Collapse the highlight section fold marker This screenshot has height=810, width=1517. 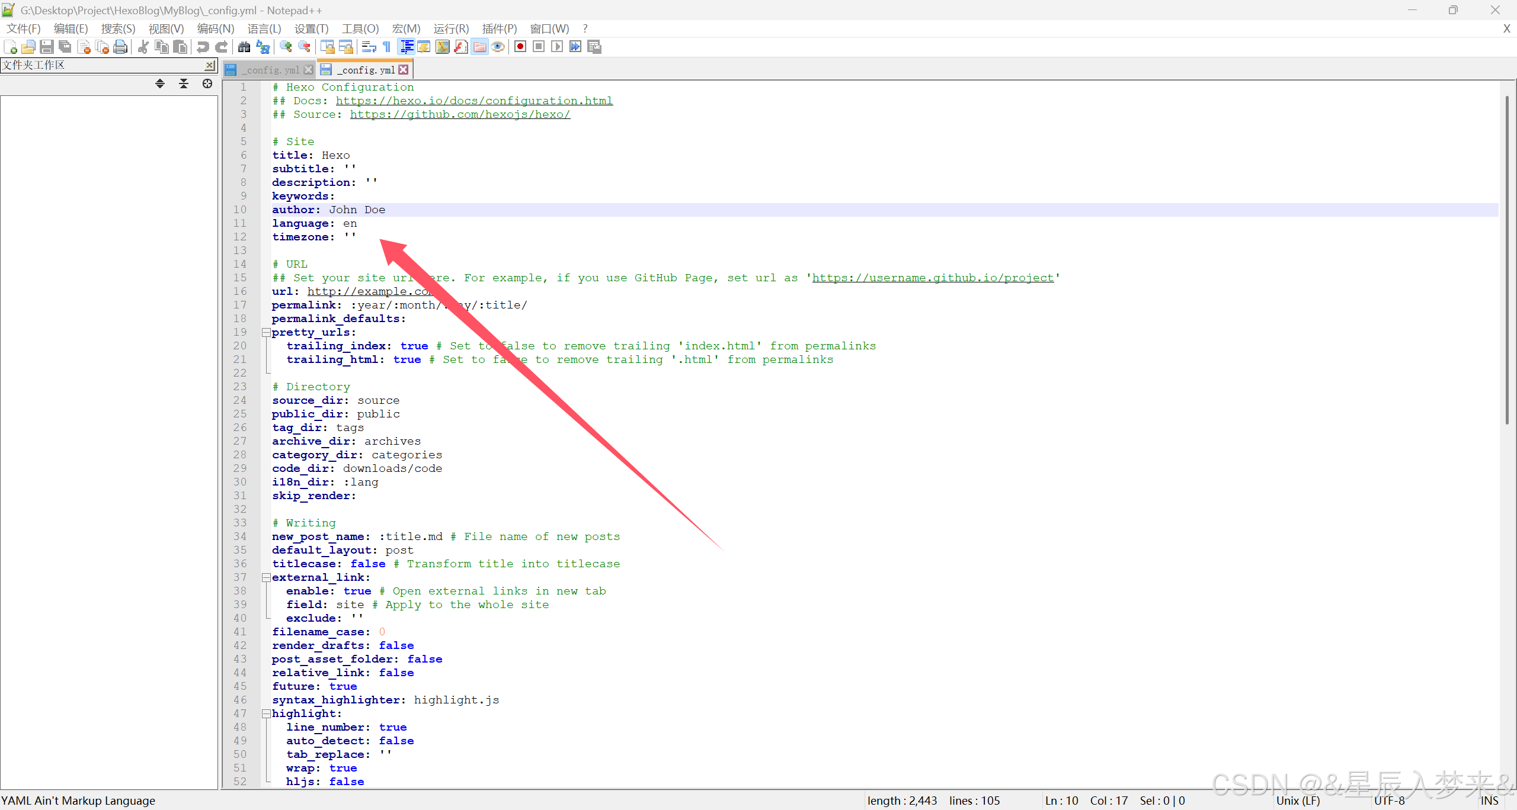coord(267,713)
